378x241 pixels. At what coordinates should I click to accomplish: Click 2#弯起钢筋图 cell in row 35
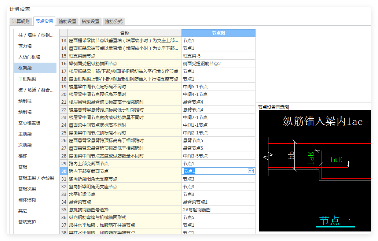click(x=219, y=210)
